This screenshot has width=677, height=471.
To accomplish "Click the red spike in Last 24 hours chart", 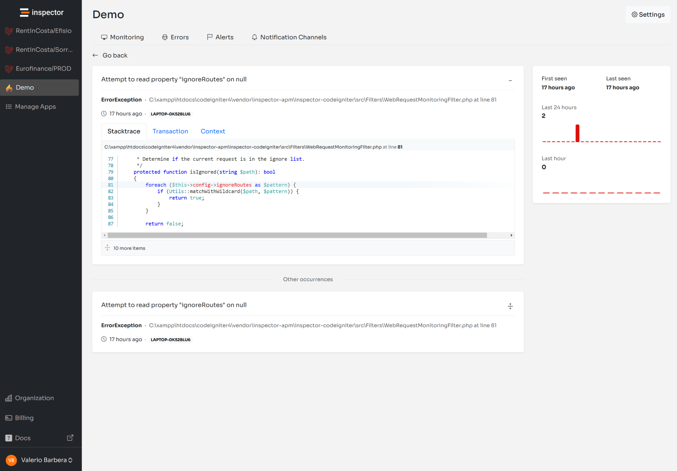I will click(x=577, y=133).
